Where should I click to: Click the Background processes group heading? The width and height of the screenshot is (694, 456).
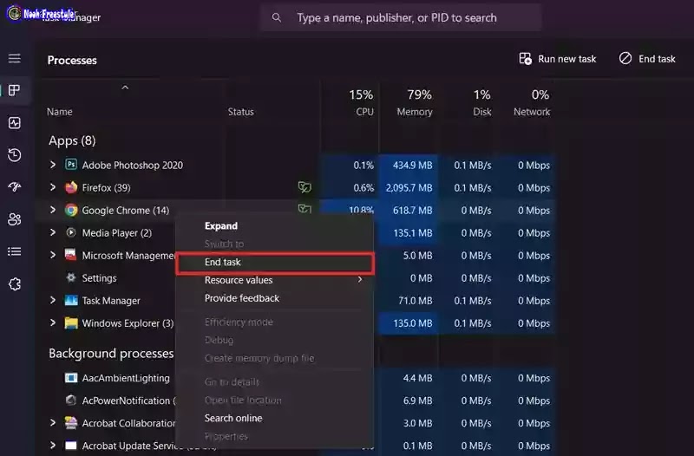[111, 354]
